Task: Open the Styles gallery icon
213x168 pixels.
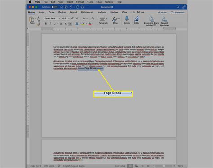Action: (115, 19)
